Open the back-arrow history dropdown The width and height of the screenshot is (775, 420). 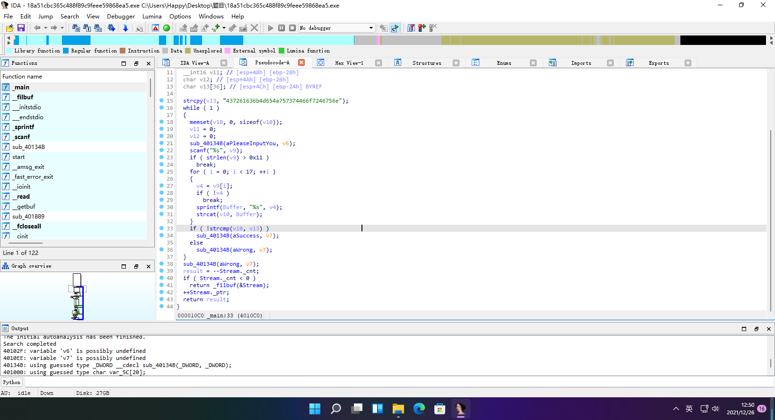point(45,28)
